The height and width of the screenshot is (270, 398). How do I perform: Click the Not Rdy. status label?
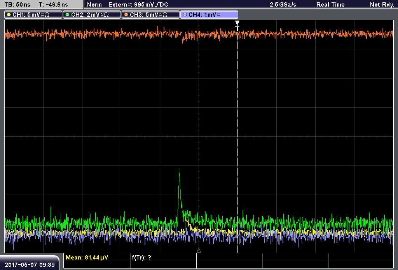point(382,5)
